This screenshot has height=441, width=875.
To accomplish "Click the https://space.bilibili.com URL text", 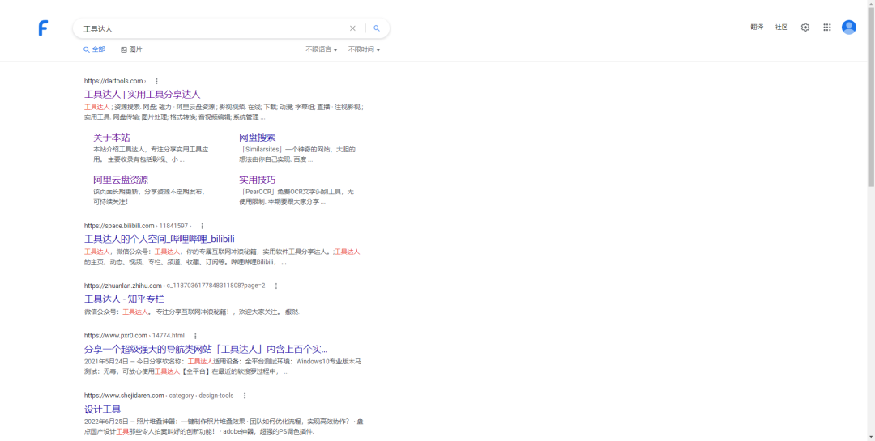I will pyautogui.click(x=119, y=227).
